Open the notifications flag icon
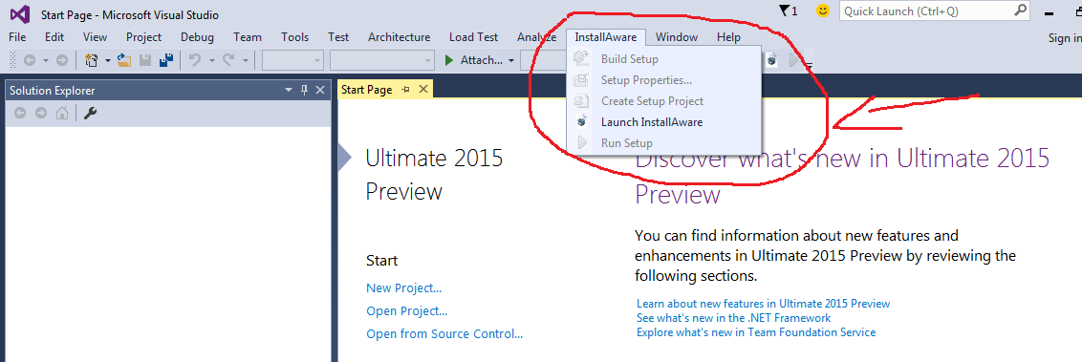 coord(784,11)
